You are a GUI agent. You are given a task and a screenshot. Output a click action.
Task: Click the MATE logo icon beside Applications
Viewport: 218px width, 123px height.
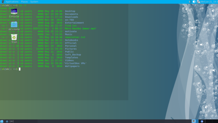click(x=3, y=2)
